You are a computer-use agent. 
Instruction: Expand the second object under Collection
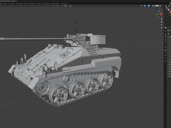[x=169, y=14]
